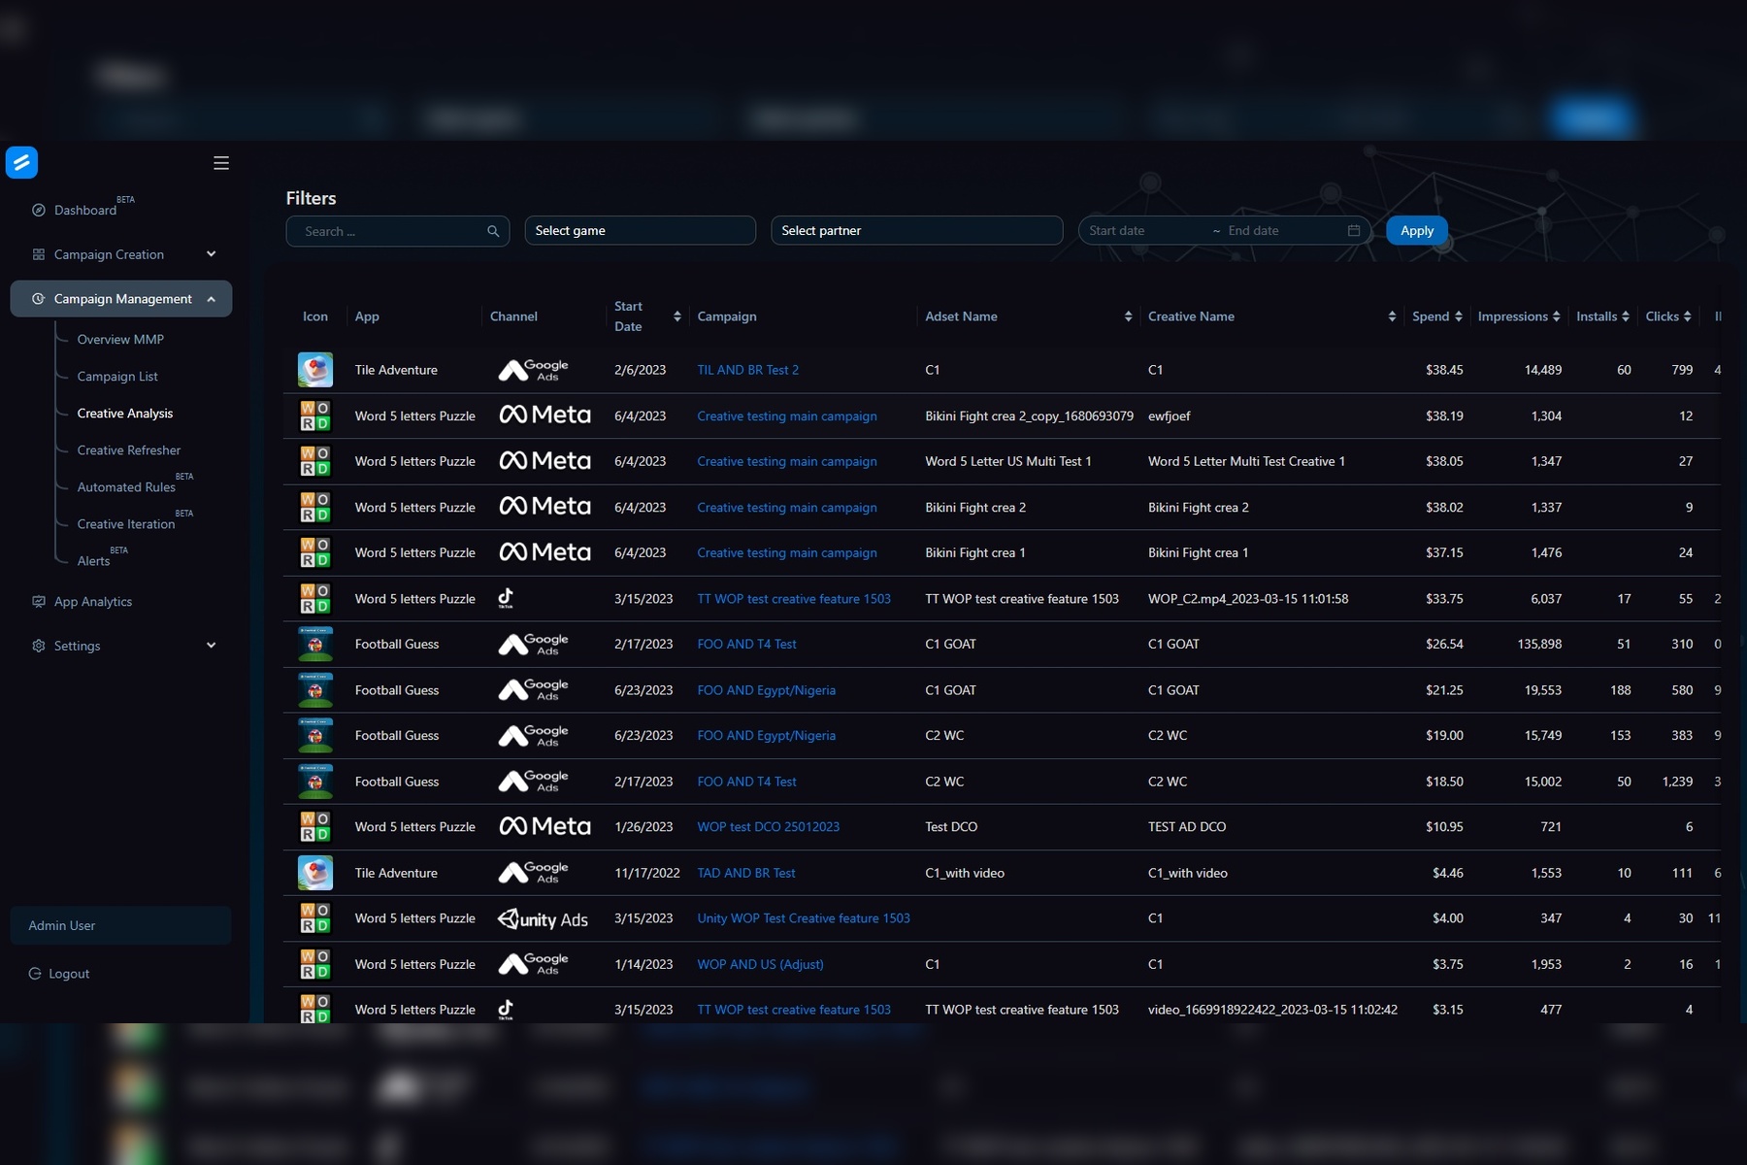The height and width of the screenshot is (1165, 1747).
Task: Open the Select partner dropdown
Action: pyautogui.click(x=916, y=231)
